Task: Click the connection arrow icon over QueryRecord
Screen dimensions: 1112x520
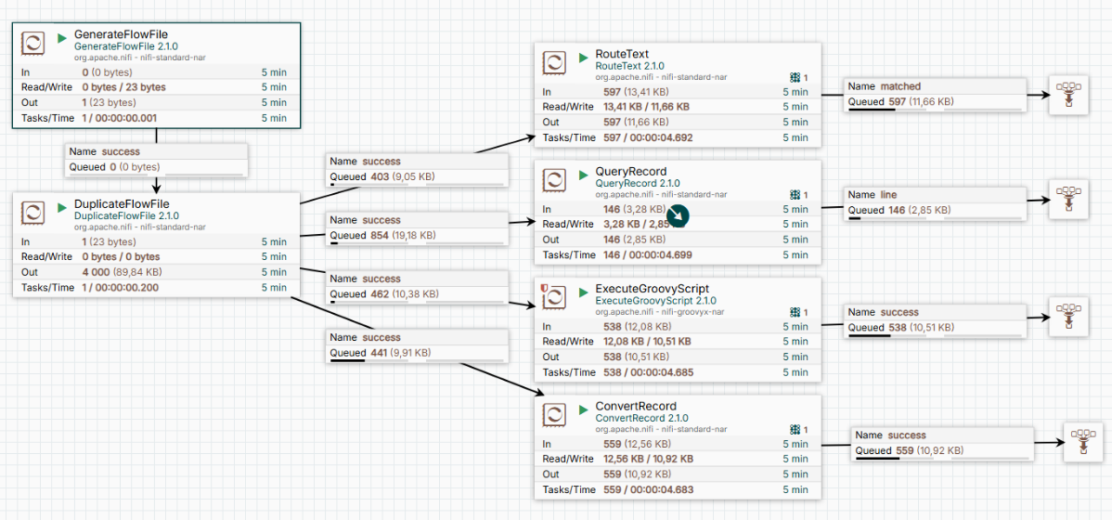Action: (678, 216)
